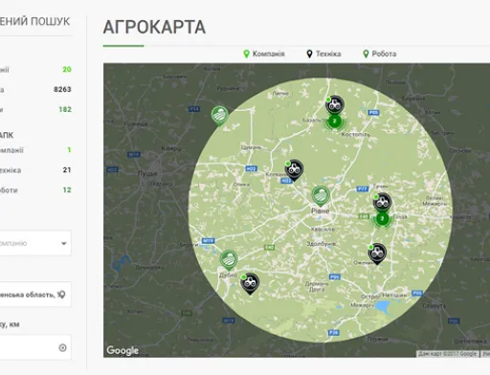Screen dimensions: 490x375
Task: Filter map by Техніка legend label
Action: [x=328, y=54]
